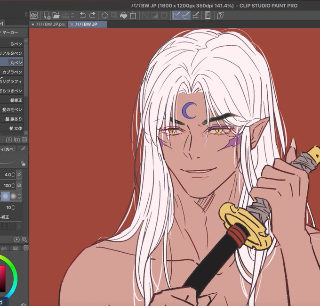Open the smartphone connection icon
The width and height of the screenshot is (320, 306).
coord(208,16)
